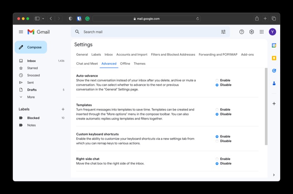Create a new label with plus icon

pyautogui.click(x=63, y=109)
